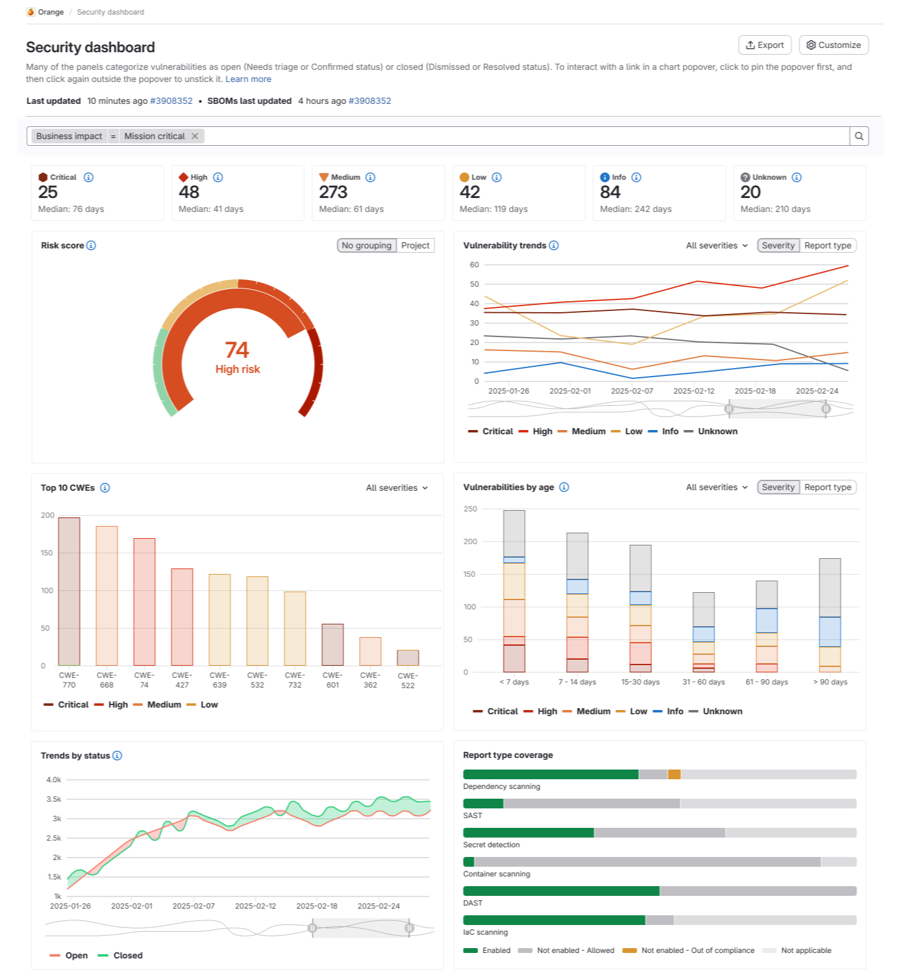Image resolution: width=903 pixels, height=973 pixels.
Task: Open All severities dropdown in Top 10 CWEs
Action: click(397, 488)
